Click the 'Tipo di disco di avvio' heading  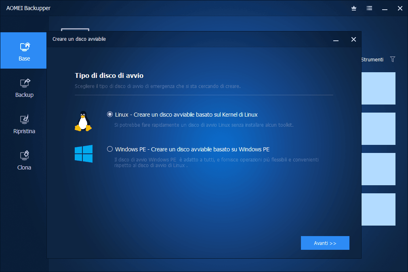[109, 75]
